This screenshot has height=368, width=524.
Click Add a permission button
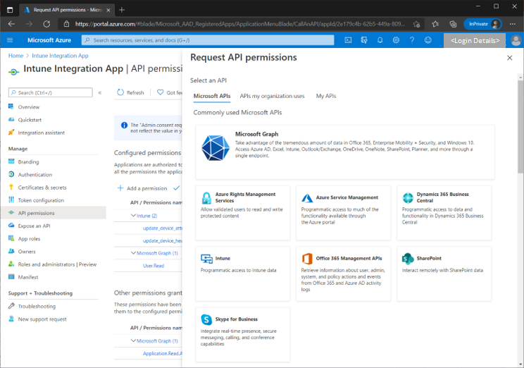point(142,188)
